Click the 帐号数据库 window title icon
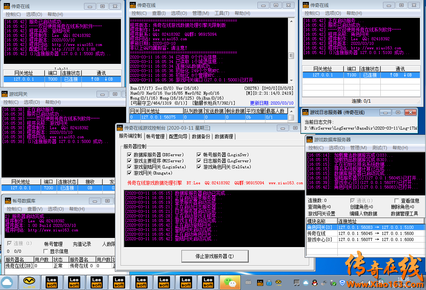This screenshot has width=426, height=290. point(8,201)
